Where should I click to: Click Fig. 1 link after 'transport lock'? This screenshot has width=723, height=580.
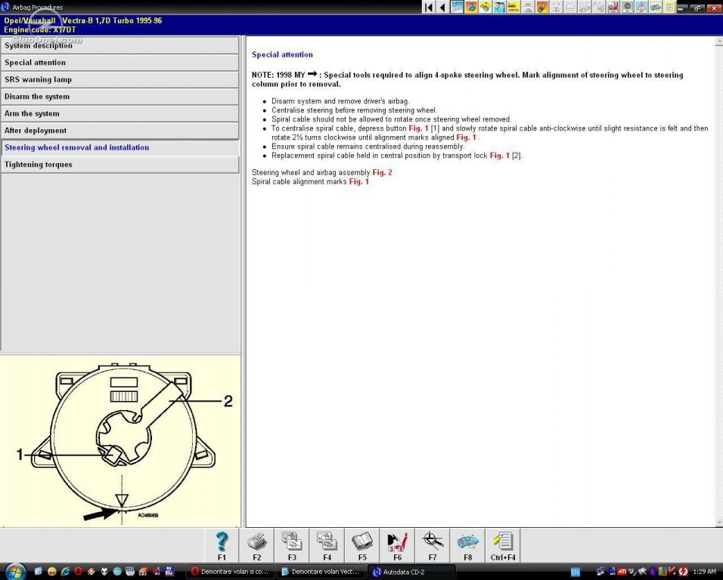pos(500,156)
